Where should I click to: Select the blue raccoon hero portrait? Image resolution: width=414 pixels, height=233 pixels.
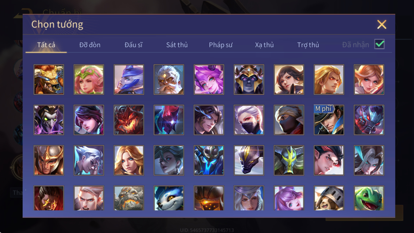click(x=169, y=198)
